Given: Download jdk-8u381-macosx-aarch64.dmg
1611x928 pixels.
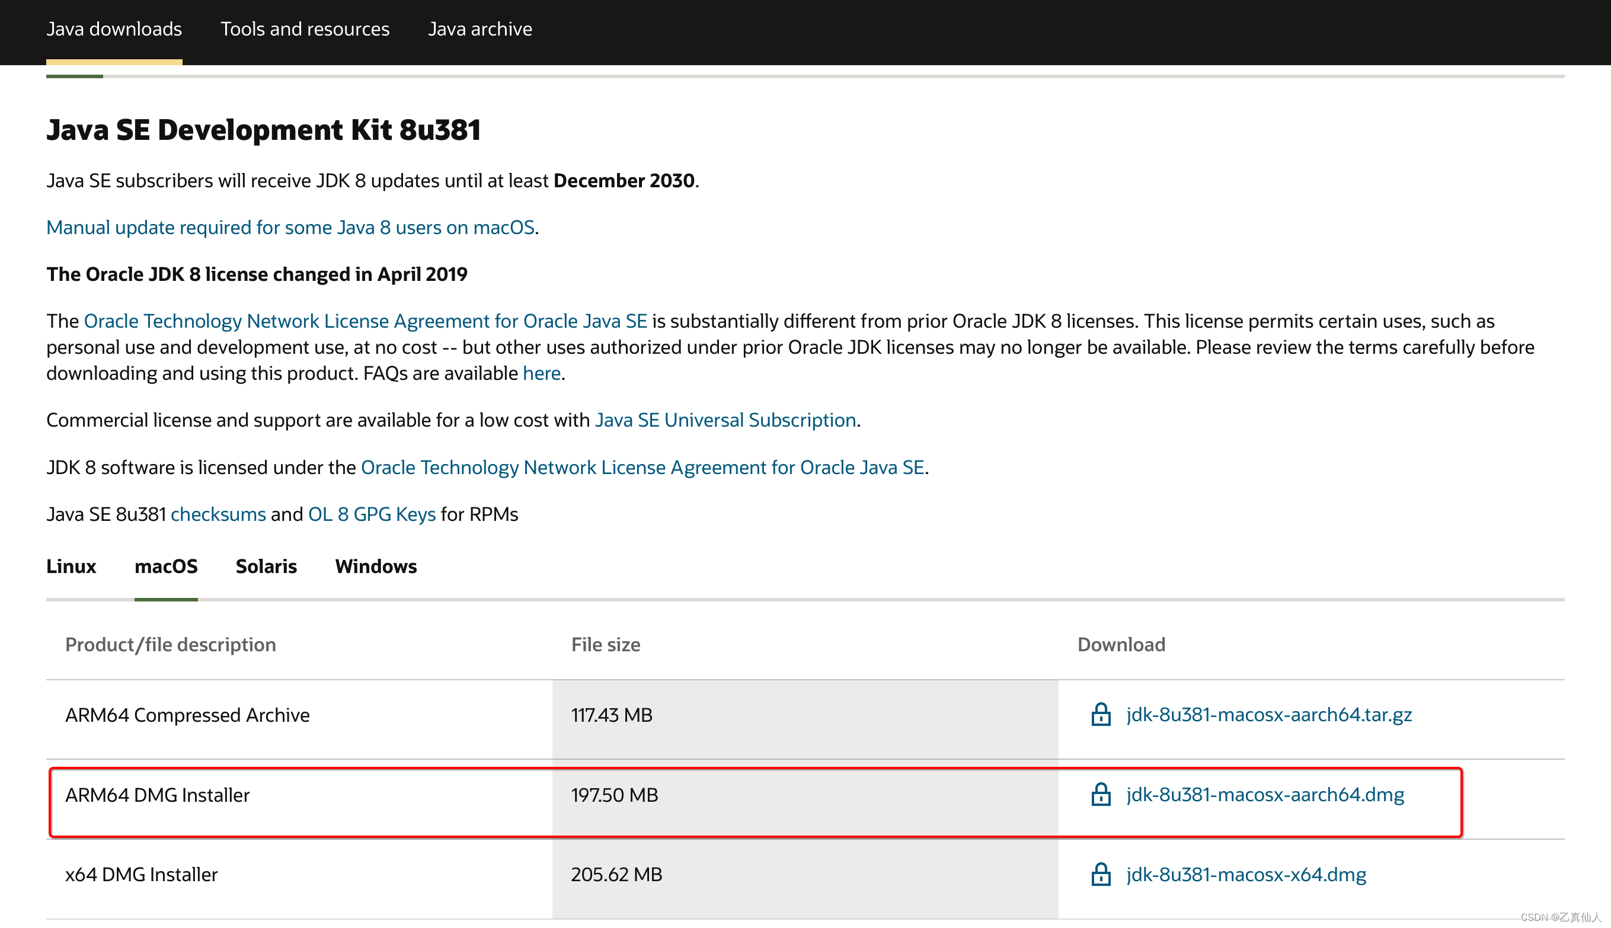Looking at the screenshot, I should click(x=1265, y=795).
